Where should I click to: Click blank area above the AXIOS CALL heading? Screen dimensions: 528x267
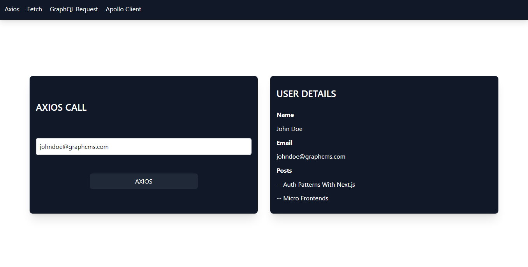click(x=143, y=88)
